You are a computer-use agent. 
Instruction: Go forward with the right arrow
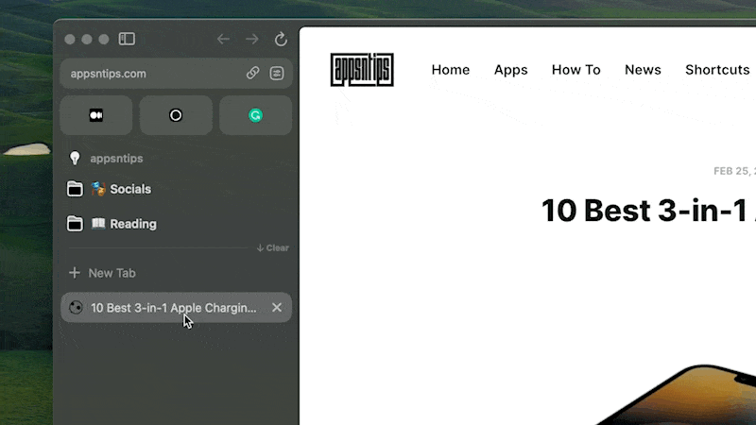(251, 39)
